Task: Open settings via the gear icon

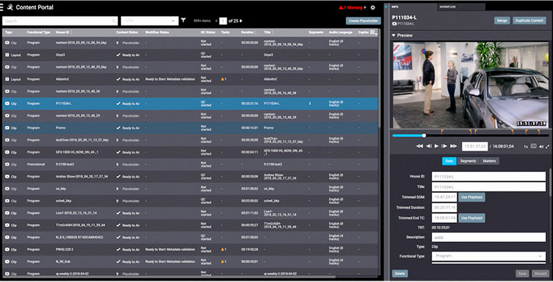Action: tap(373, 8)
